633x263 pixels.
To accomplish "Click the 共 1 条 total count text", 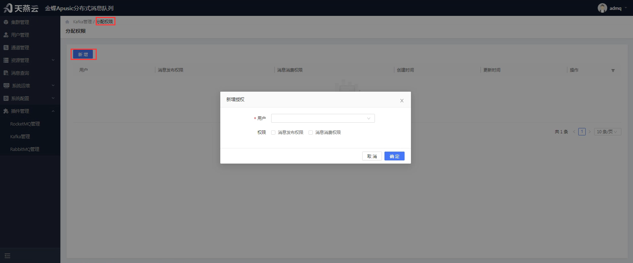I will click(561, 132).
